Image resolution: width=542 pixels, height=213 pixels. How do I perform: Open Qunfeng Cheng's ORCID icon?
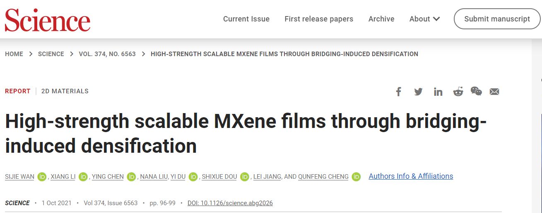coord(356,177)
